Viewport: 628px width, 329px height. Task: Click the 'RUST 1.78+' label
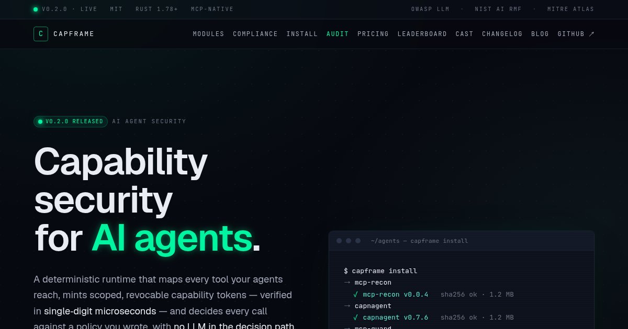(156, 9)
